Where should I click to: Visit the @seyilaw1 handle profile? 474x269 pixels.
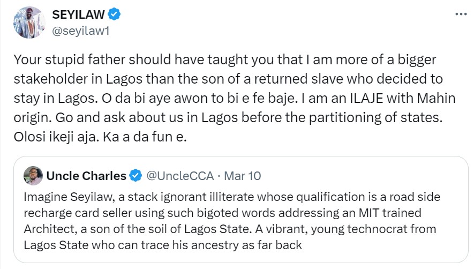(77, 32)
